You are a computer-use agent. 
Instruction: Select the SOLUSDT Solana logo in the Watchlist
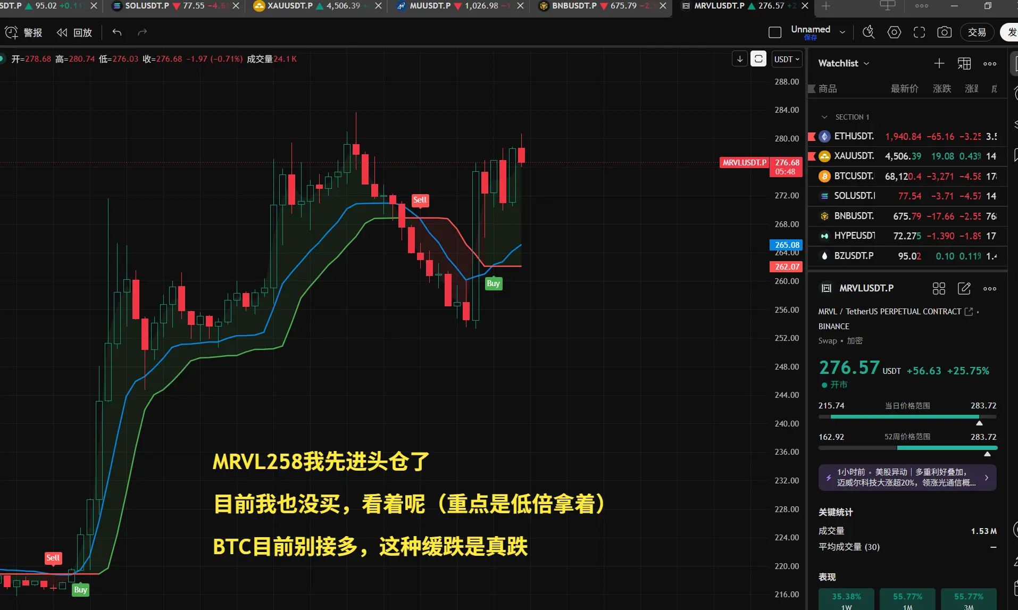click(x=824, y=196)
